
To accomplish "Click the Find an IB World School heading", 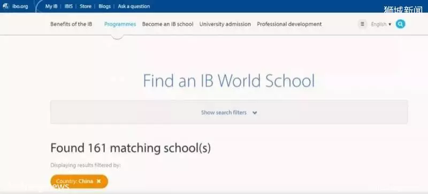I will tap(229, 81).
